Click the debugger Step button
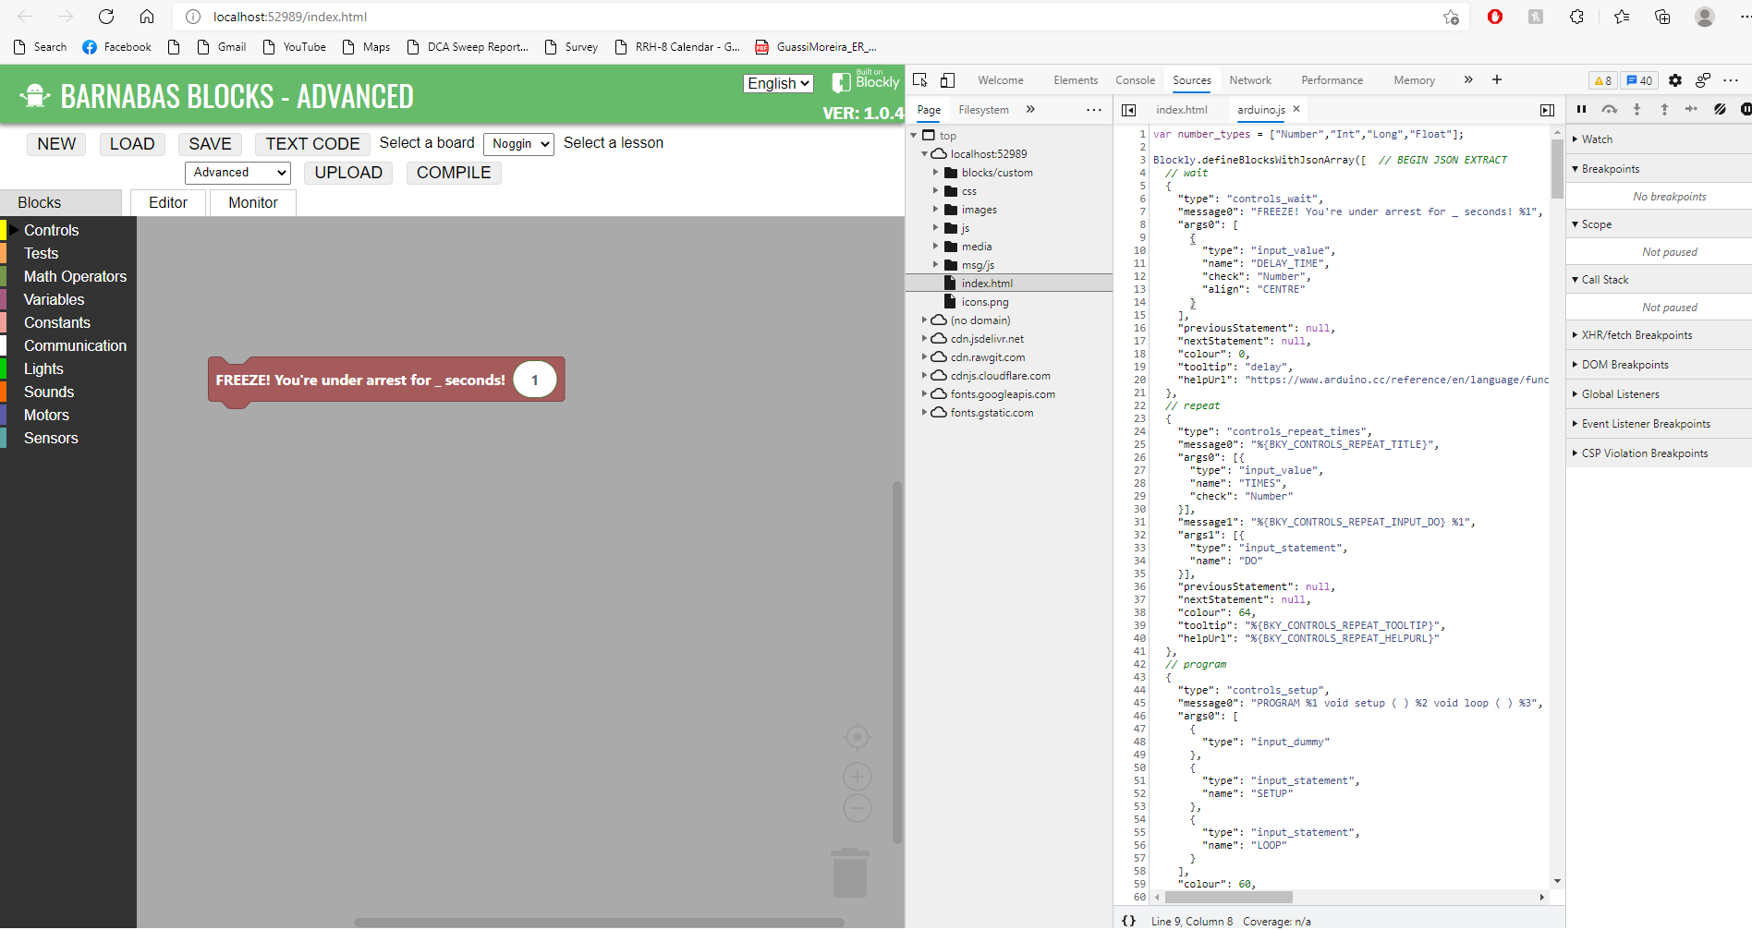The image size is (1752, 930). coord(1691,109)
